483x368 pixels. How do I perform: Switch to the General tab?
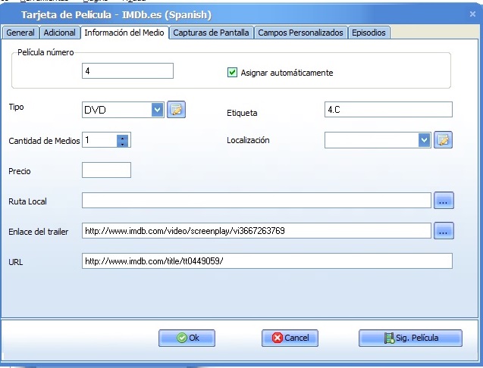(x=20, y=33)
